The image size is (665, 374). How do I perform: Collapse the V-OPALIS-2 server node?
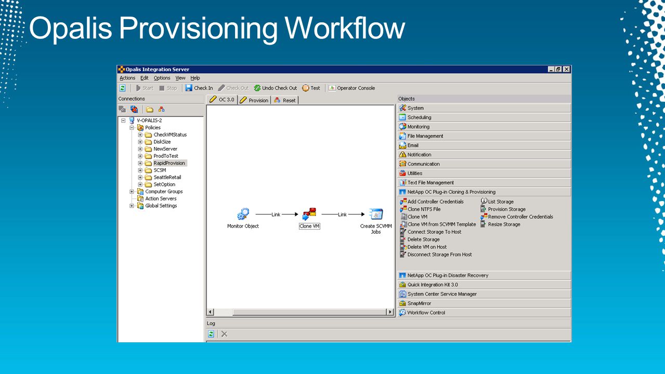123,121
